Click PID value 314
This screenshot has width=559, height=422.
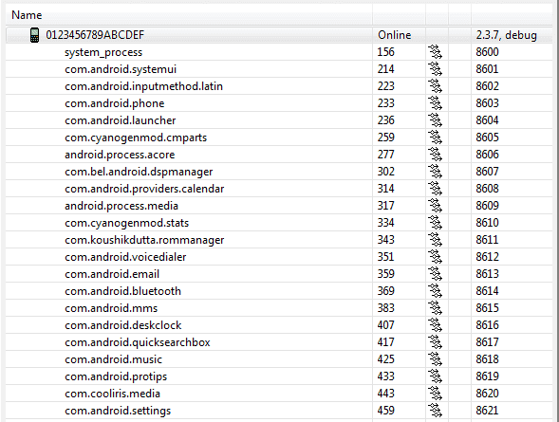pos(386,189)
